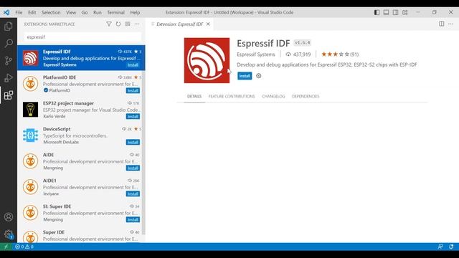
Task: Install Espressif IDF from details page
Action: [245, 76]
